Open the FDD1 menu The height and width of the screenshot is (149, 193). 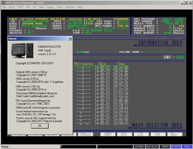click(20, 7)
